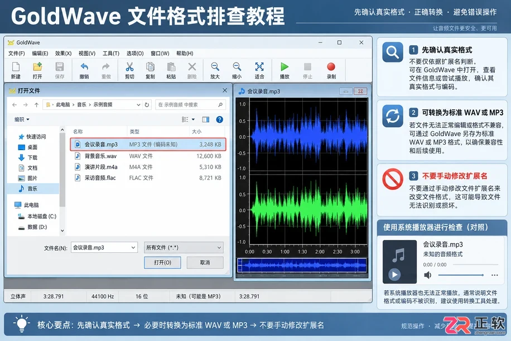Minimize the 会议录音.mp3 waveform window
Viewport: 511px width, 341px height.
click(x=346, y=92)
